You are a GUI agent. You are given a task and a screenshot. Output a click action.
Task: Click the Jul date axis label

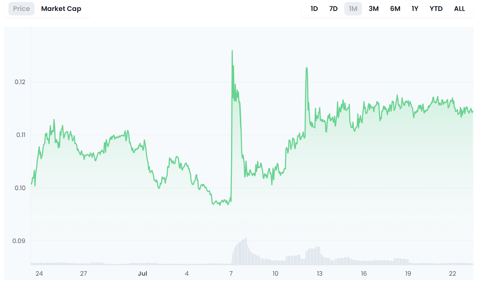(x=143, y=273)
